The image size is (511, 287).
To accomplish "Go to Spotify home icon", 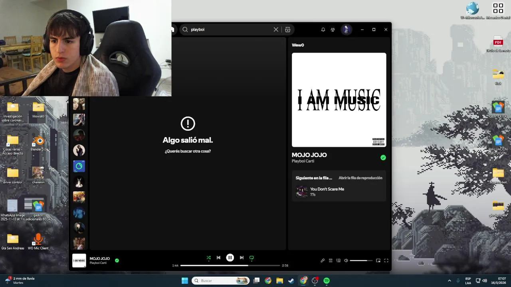I will pyautogui.click(x=173, y=29).
